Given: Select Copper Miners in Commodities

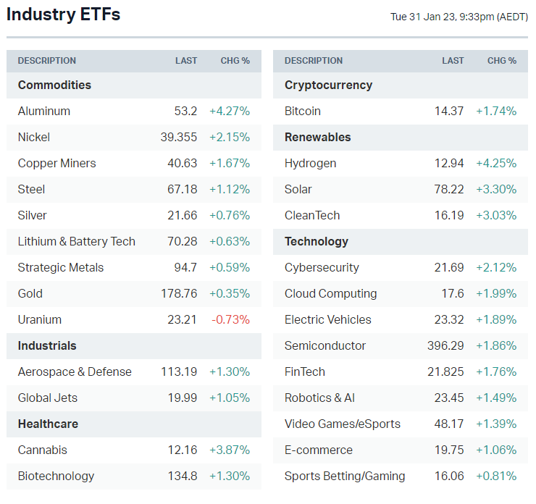Looking at the screenshot, I should coord(56,163).
